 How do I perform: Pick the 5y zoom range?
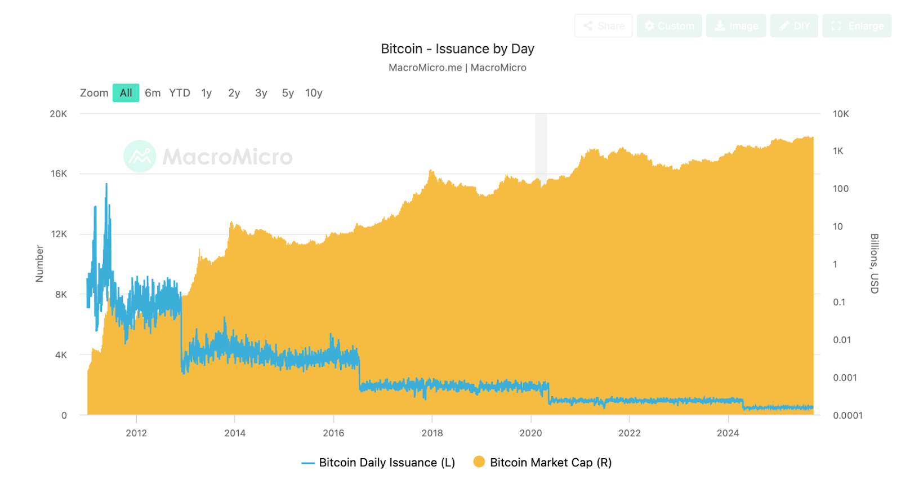pyautogui.click(x=288, y=93)
